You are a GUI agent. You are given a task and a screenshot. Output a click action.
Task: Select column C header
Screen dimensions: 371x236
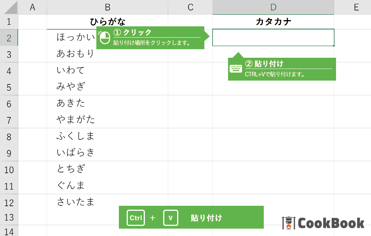coord(190,7)
